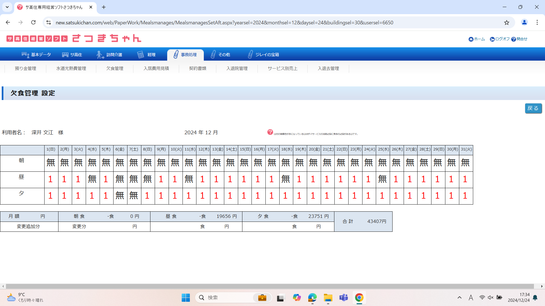
Task: Open the ホーム home link icon
Action: click(471, 39)
